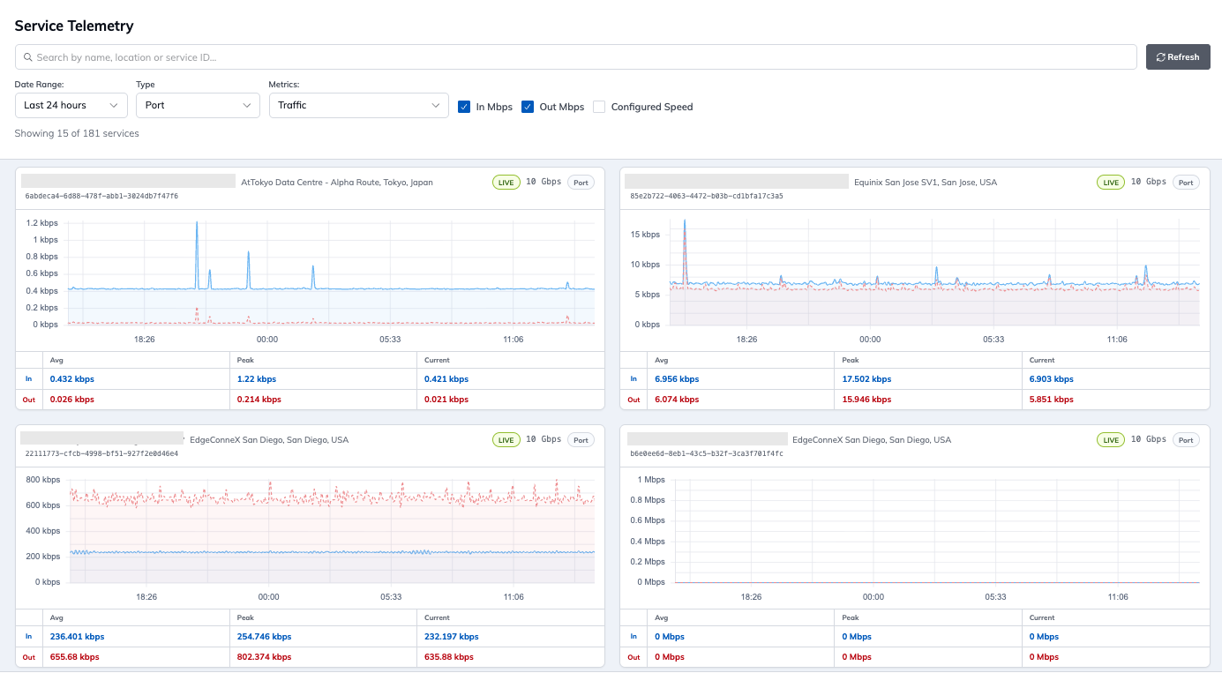Click the Refresh button
Viewport: 1222px width, 673px height.
pos(1178,57)
